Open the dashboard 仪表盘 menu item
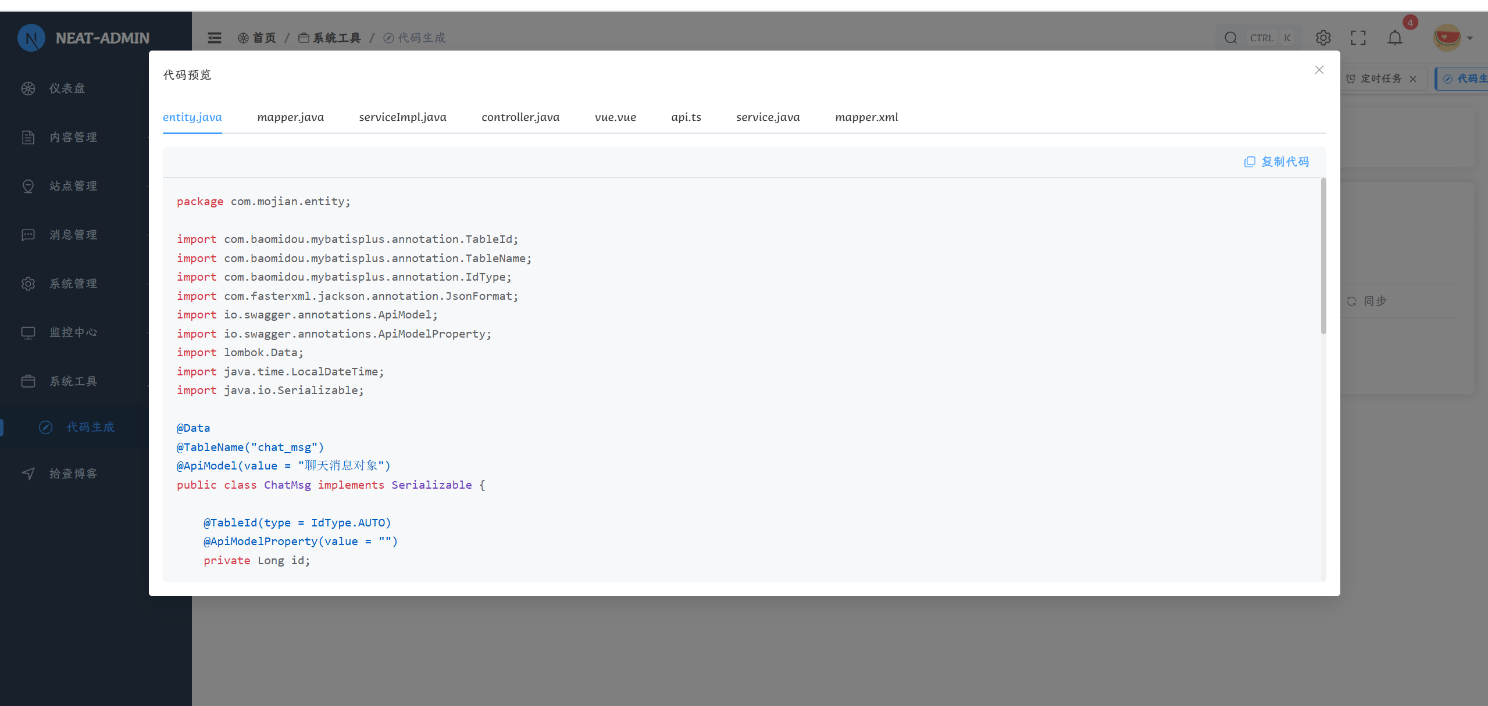Viewport: 1488px width, 706px height. [x=67, y=88]
